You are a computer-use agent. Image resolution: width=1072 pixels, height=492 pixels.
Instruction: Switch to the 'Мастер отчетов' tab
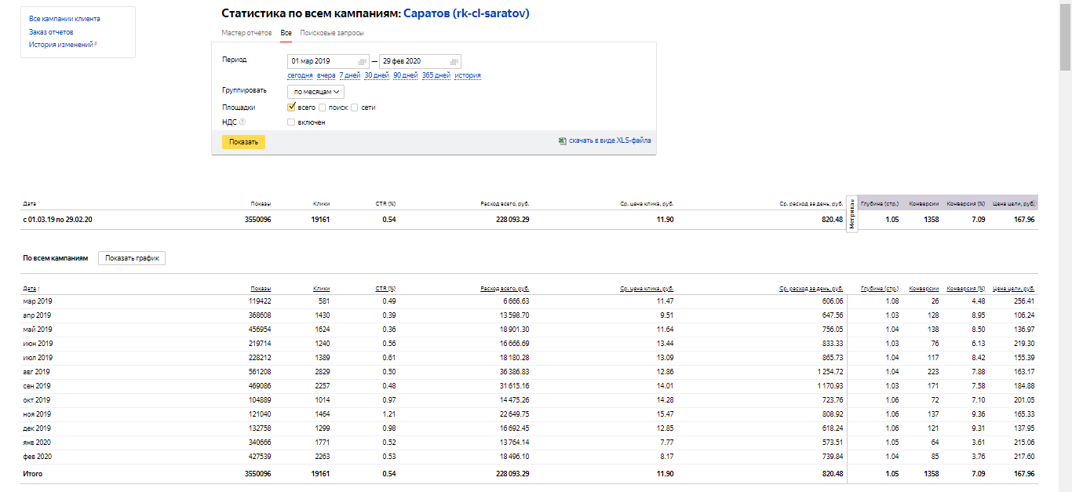pyautogui.click(x=246, y=33)
